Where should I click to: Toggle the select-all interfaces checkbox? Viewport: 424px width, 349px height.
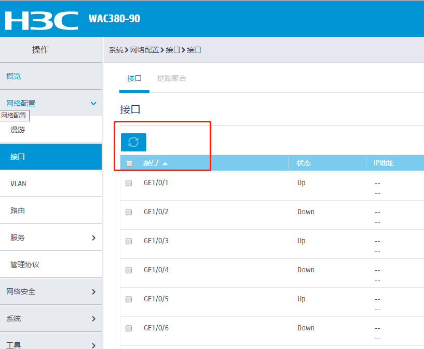[x=129, y=163]
